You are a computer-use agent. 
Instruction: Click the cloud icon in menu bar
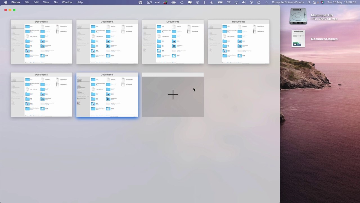point(174,2)
